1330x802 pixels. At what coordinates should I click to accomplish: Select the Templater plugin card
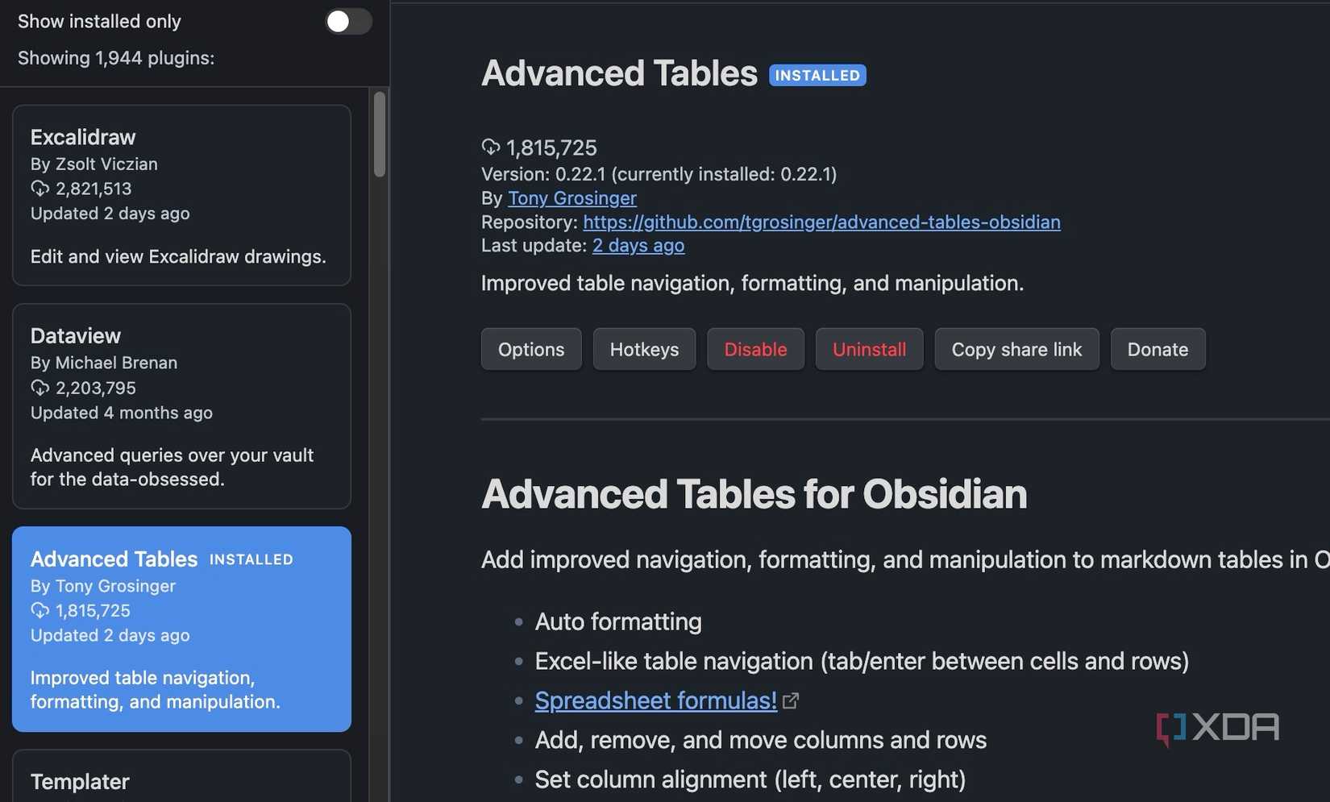pos(181,779)
